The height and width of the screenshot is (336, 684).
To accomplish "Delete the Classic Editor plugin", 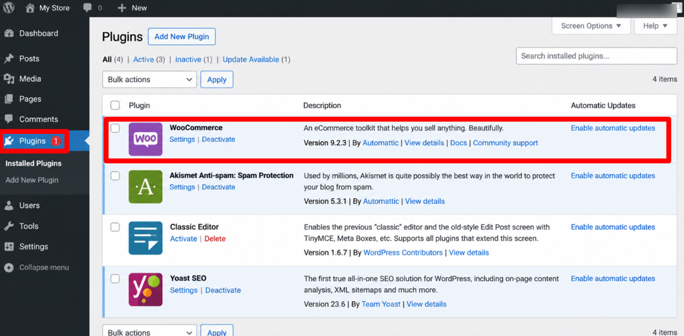I will point(215,239).
